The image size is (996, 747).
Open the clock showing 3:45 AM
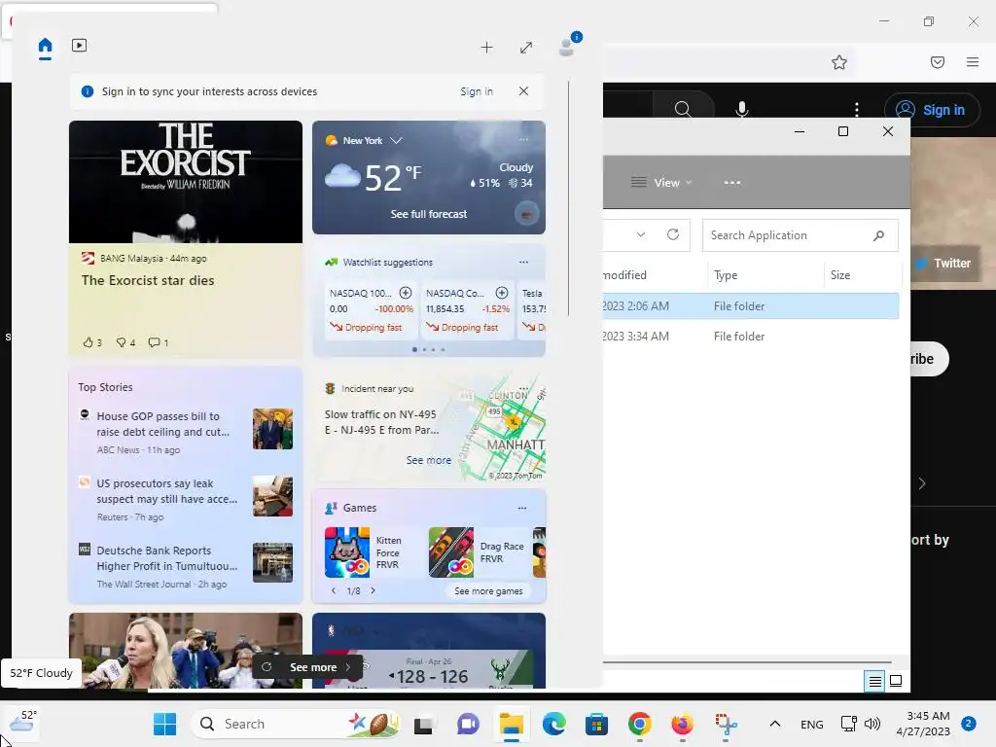click(923, 724)
